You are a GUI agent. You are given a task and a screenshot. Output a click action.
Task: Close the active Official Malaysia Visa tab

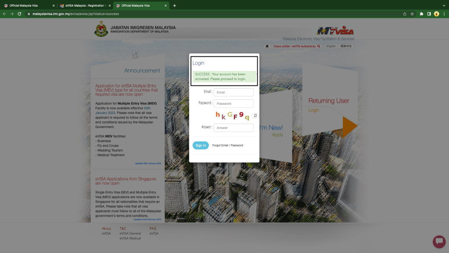pyautogui.click(x=165, y=5)
